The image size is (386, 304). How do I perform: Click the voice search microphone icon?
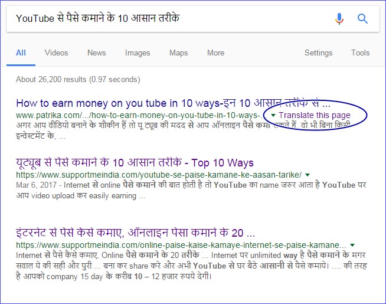coord(339,19)
